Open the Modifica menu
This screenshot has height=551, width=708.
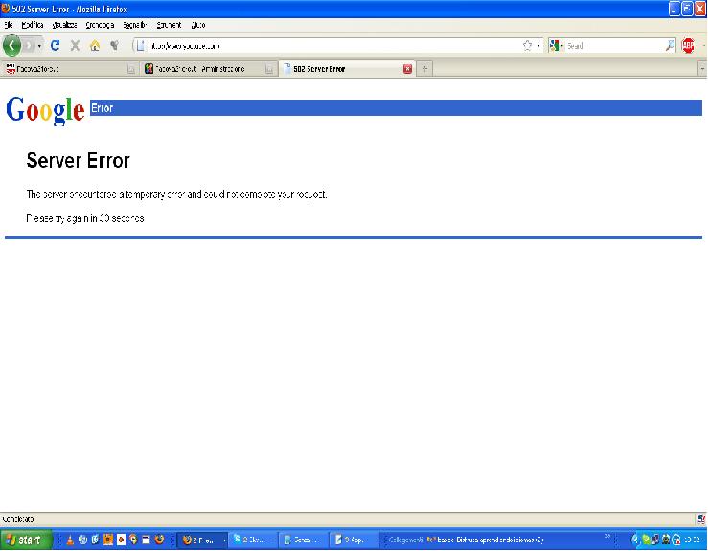[x=33, y=25]
